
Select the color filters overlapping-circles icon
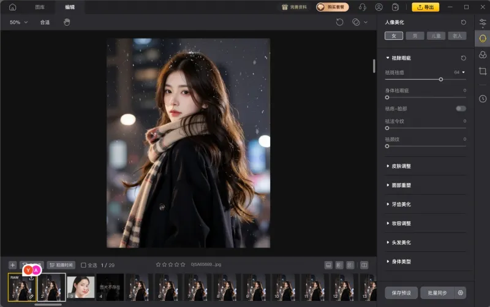coord(483,55)
